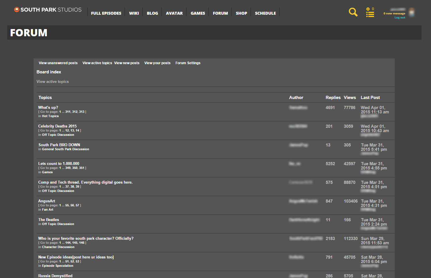The height and width of the screenshot is (278, 431).
Task: Open South Park BRO DOWN topic
Action: tap(59, 145)
